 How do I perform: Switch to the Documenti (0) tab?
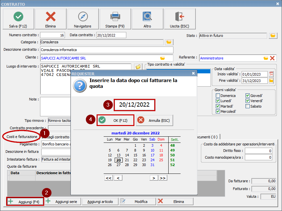pos(208,137)
